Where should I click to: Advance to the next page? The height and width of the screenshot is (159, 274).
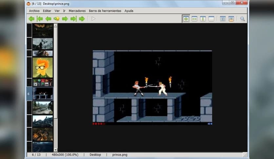click(65, 19)
